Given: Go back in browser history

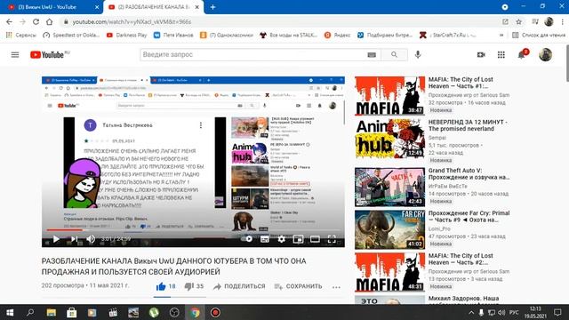Looking at the screenshot, I should (9, 21).
